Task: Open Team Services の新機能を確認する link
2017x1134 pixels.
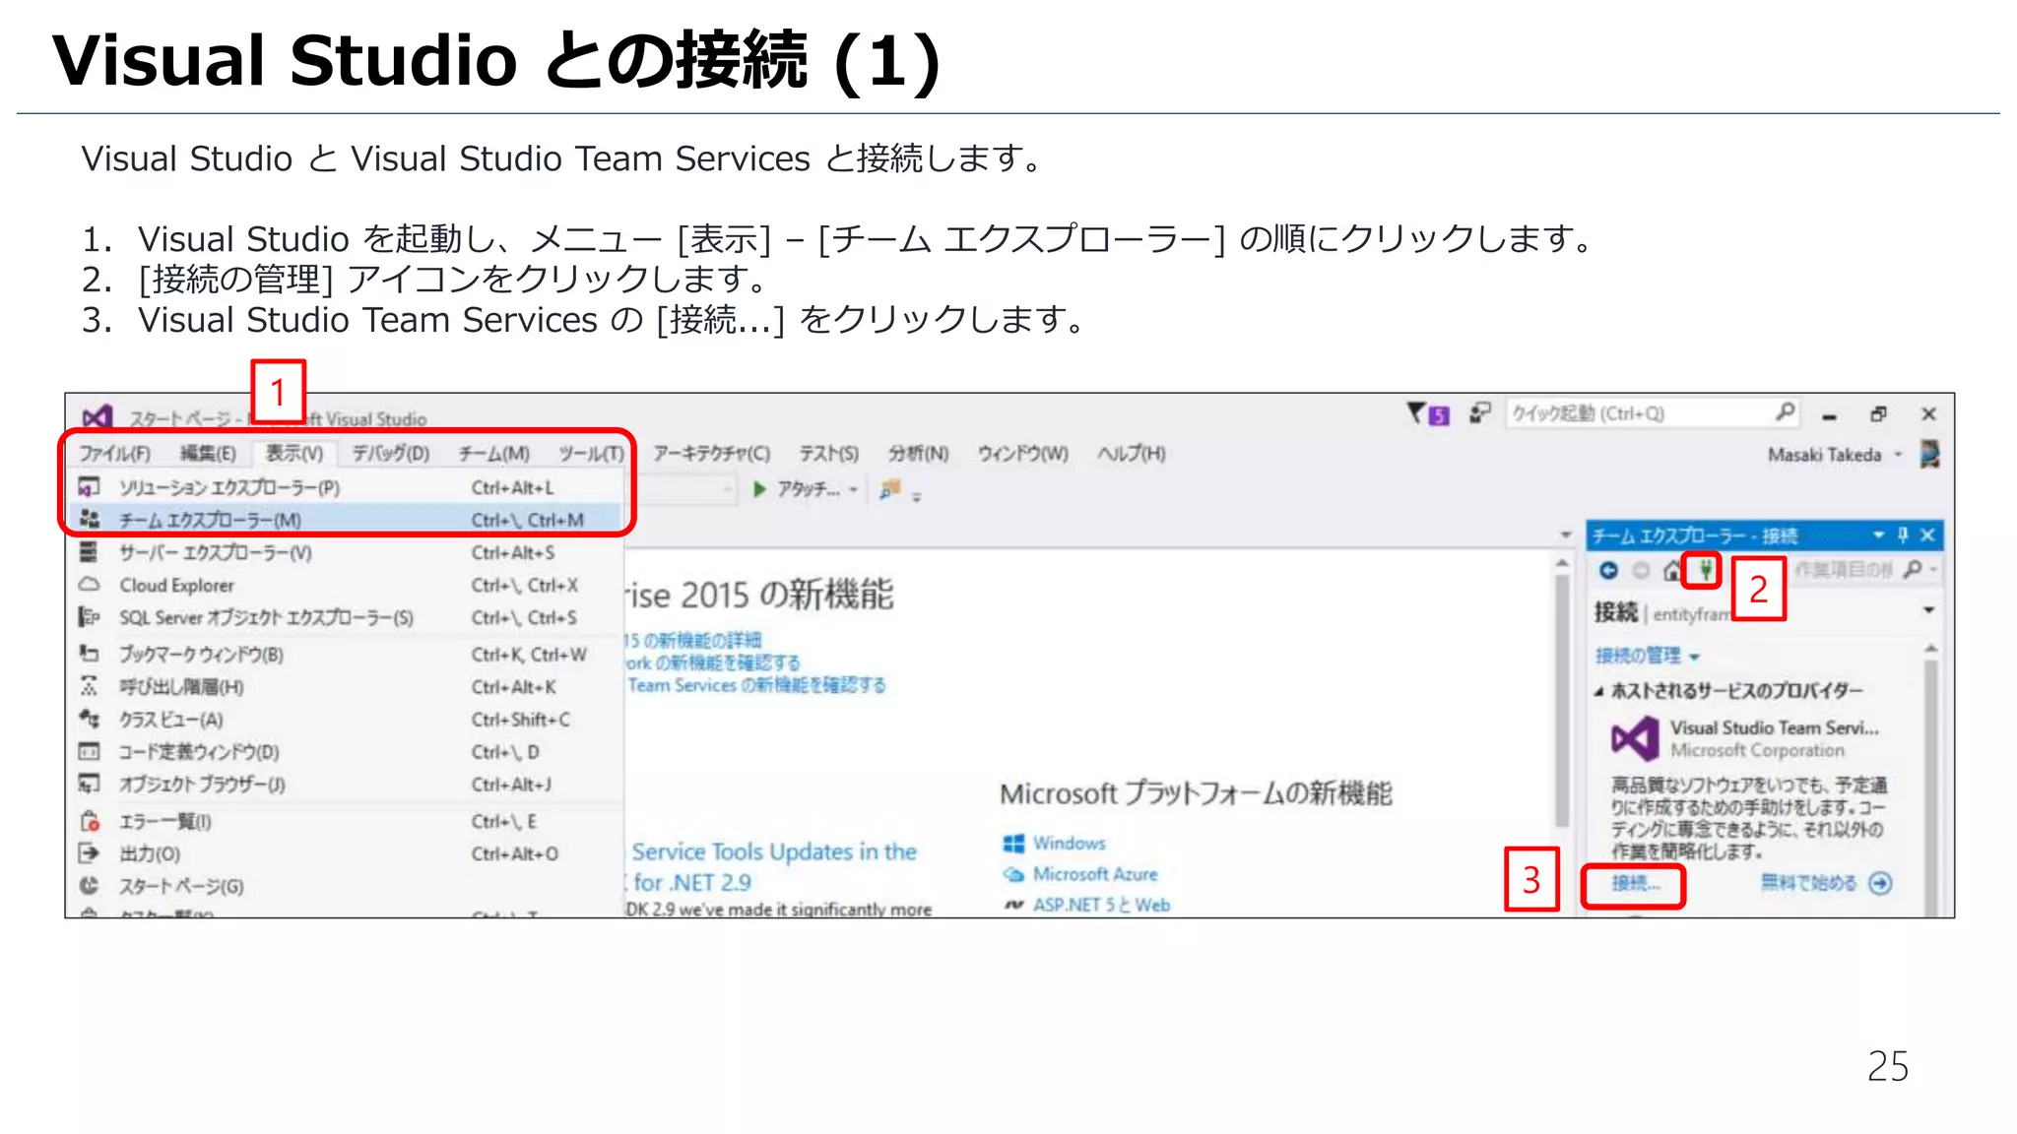Action: [756, 685]
